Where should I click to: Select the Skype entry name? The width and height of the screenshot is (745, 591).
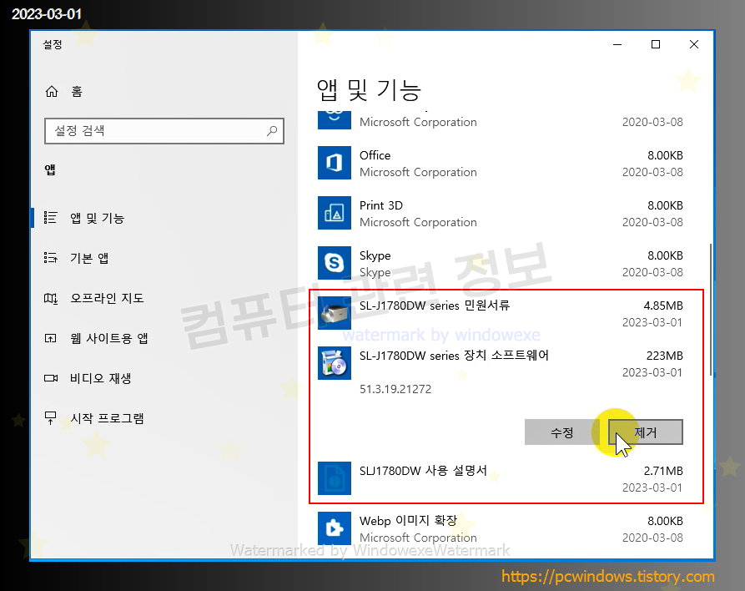click(375, 255)
